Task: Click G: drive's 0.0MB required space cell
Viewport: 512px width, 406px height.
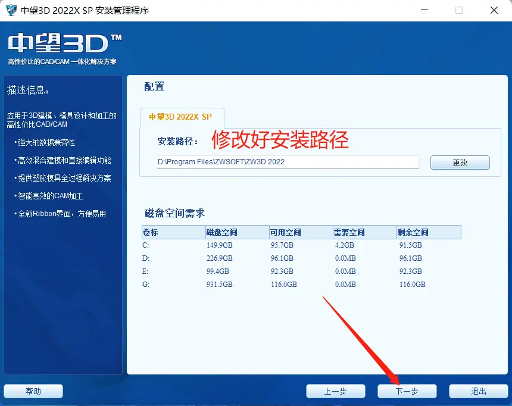Action: 345,284
